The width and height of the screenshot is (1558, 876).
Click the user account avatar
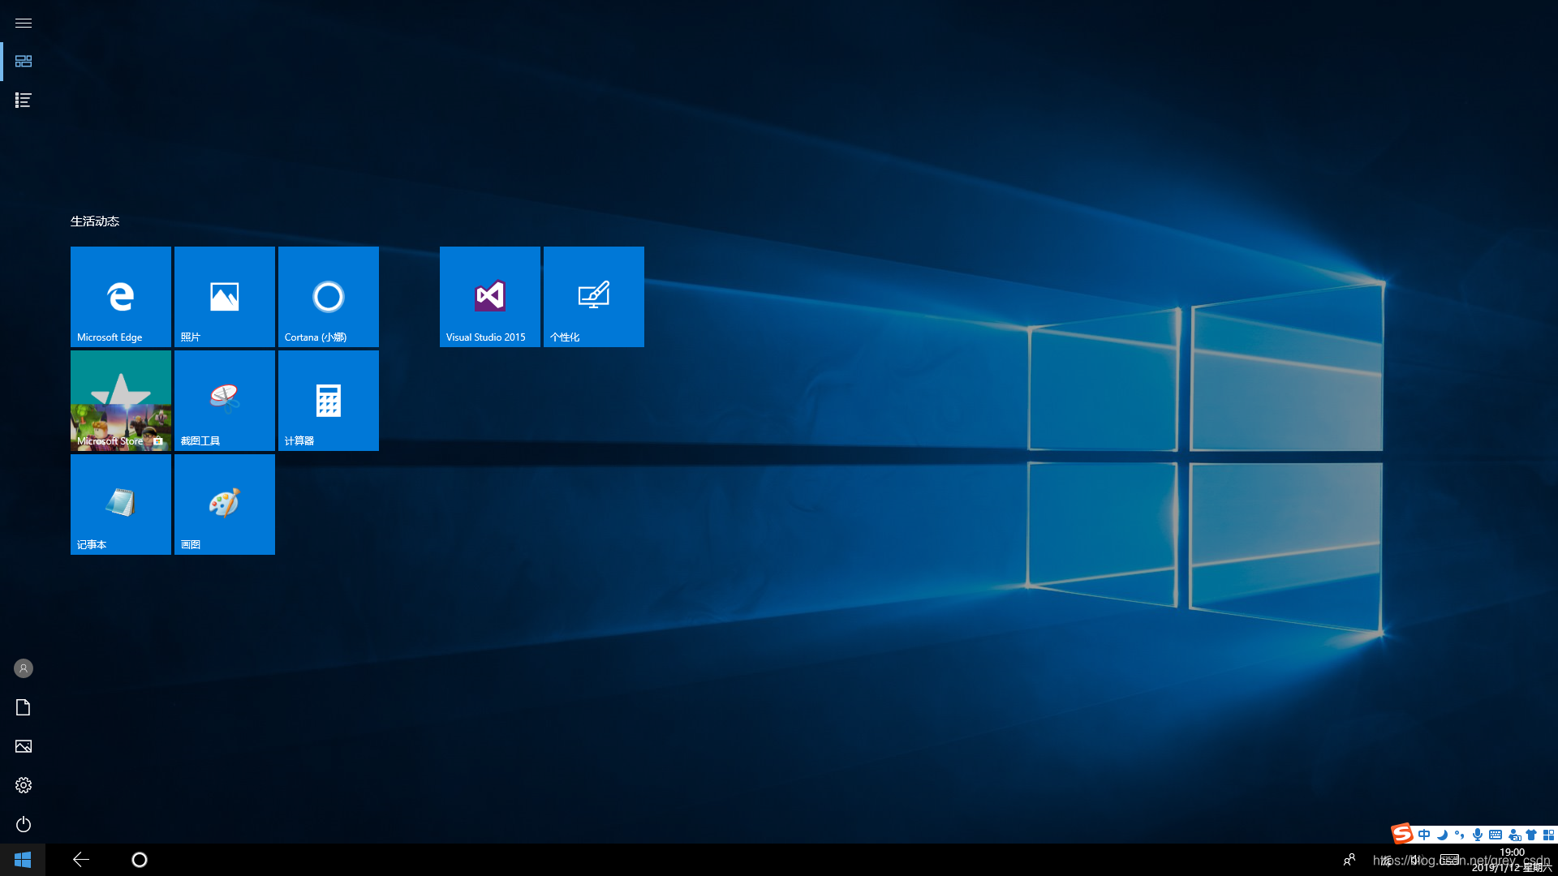[x=24, y=668]
